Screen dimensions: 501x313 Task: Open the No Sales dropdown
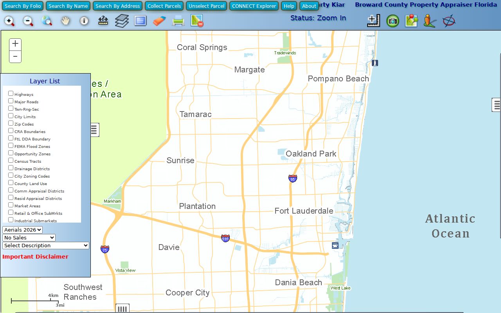(x=29, y=238)
